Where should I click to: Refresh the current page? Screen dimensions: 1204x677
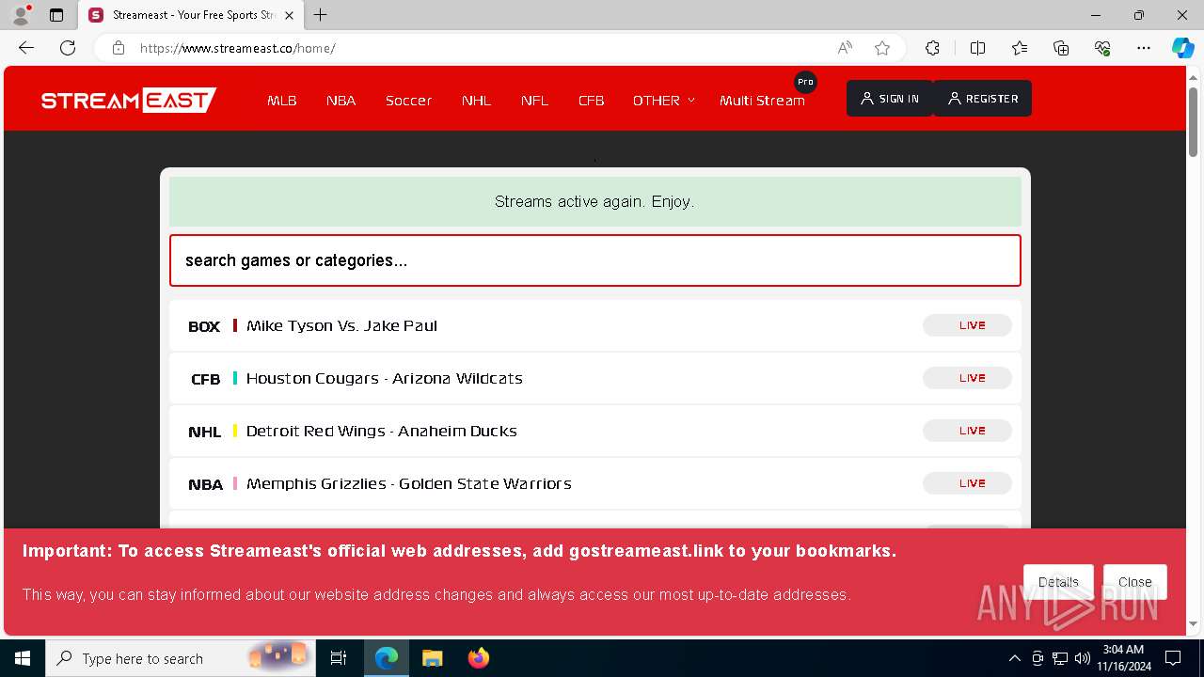click(x=68, y=48)
